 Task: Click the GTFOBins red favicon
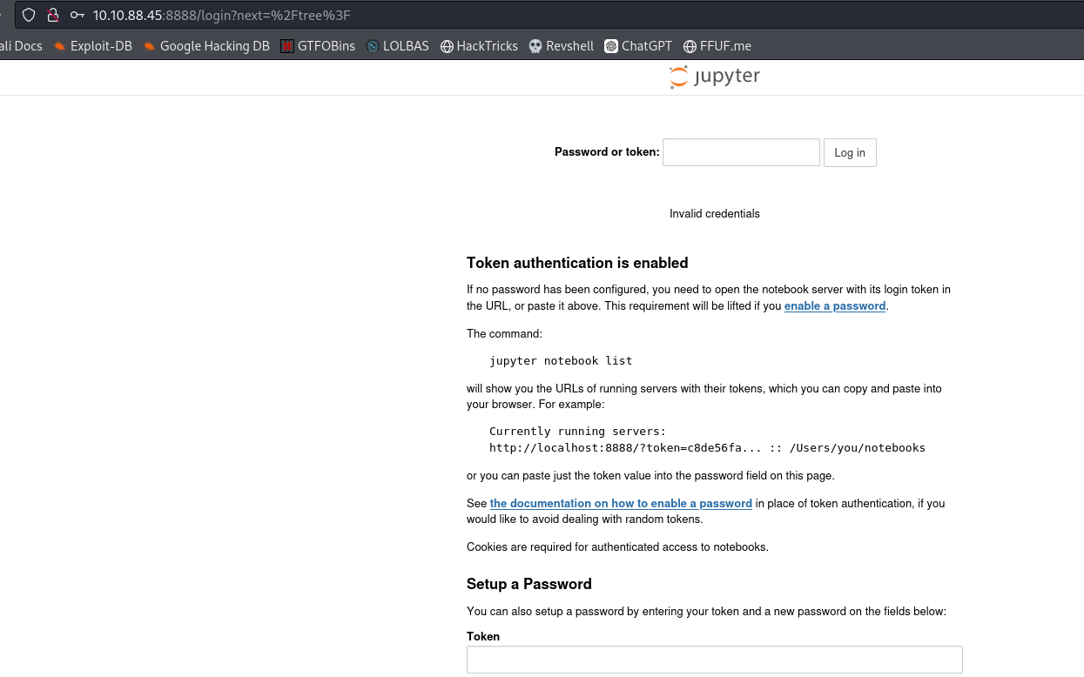pos(287,46)
